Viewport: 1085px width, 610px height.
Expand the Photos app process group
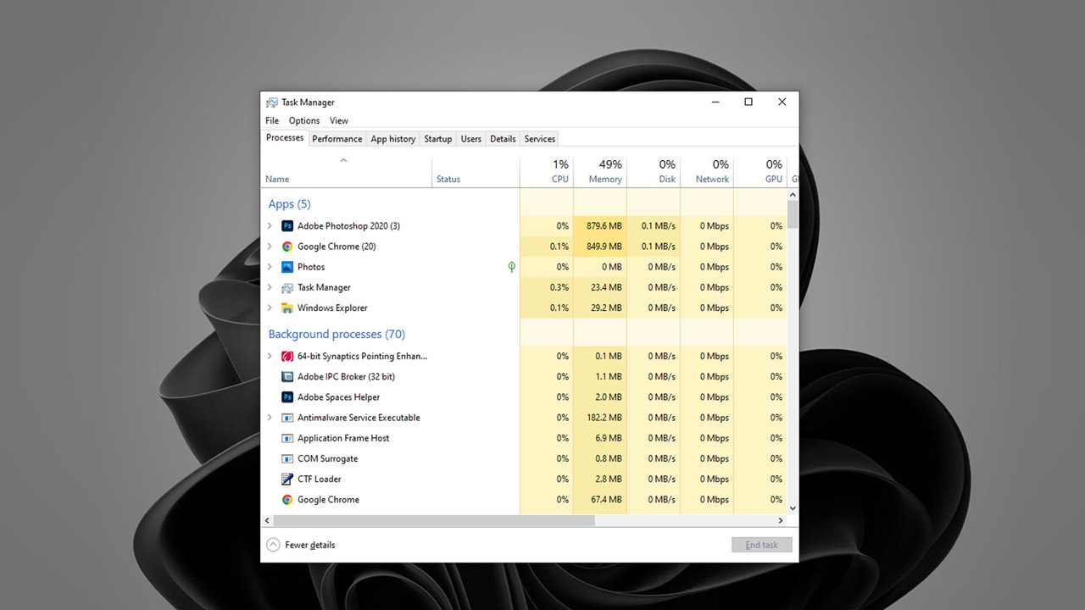pyautogui.click(x=270, y=267)
